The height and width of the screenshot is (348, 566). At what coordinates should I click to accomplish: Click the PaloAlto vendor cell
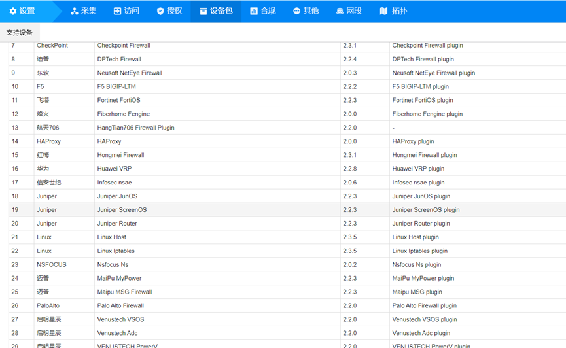click(x=48, y=306)
